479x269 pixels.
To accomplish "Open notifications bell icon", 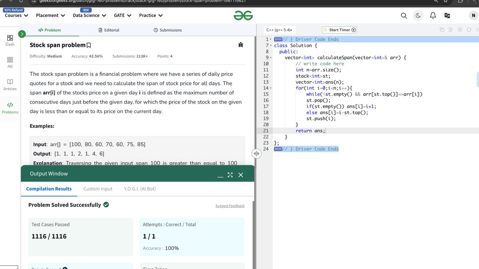I will pyautogui.click(x=433, y=16).
